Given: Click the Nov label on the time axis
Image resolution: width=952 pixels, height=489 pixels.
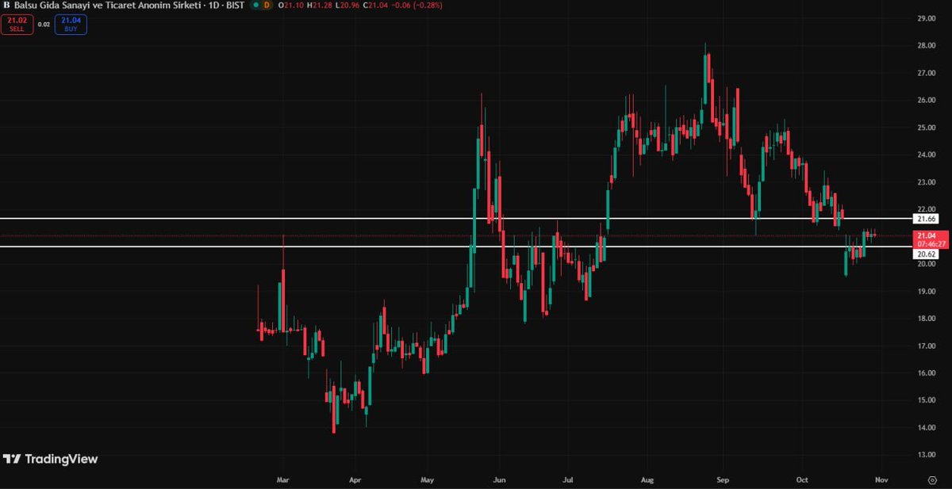Looking at the screenshot, I should tap(881, 480).
